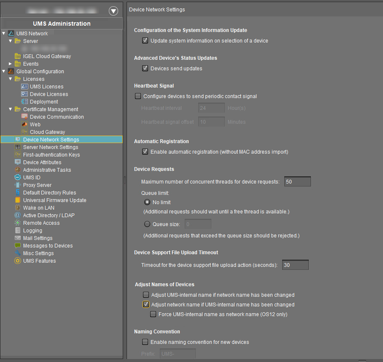Open the Universal Firmware Update settings
The image size is (383, 362).
tap(18, 200)
